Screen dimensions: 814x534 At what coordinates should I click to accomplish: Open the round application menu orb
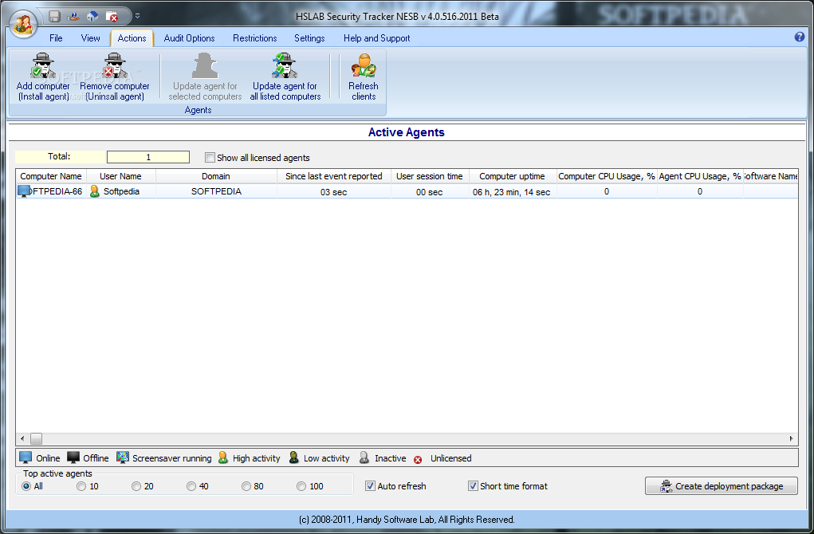pyautogui.click(x=23, y=24)
